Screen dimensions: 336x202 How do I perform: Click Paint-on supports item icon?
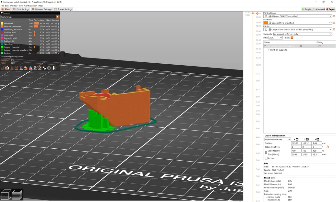[x=268, y=50]
